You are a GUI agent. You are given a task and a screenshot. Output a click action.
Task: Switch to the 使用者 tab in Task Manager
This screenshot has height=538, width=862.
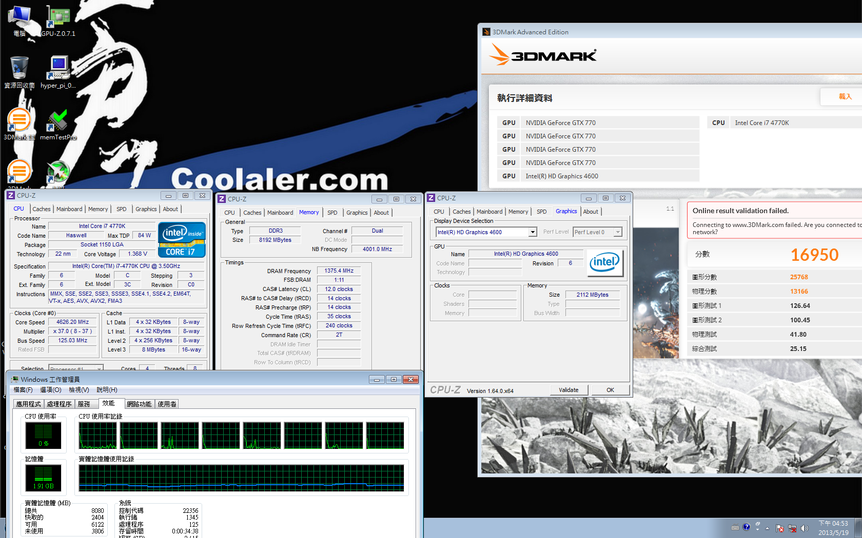(x=167, y=404)
